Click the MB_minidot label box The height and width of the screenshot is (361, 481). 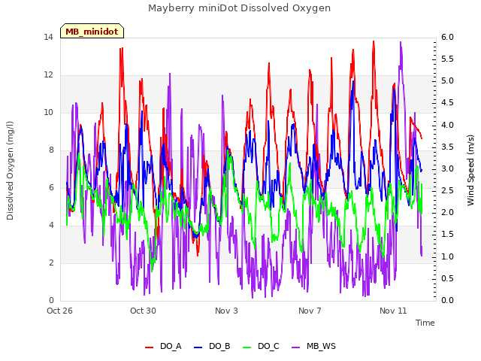pyautogui.click(x=92, y=31)
